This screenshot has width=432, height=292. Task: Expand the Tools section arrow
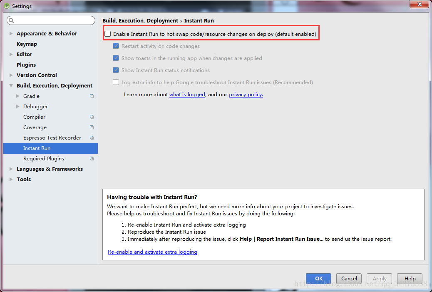[11, 179]
